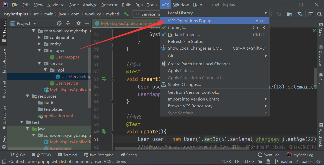
Task: Open the 2: Favorites side tab
Action: [x=4, y=117]
